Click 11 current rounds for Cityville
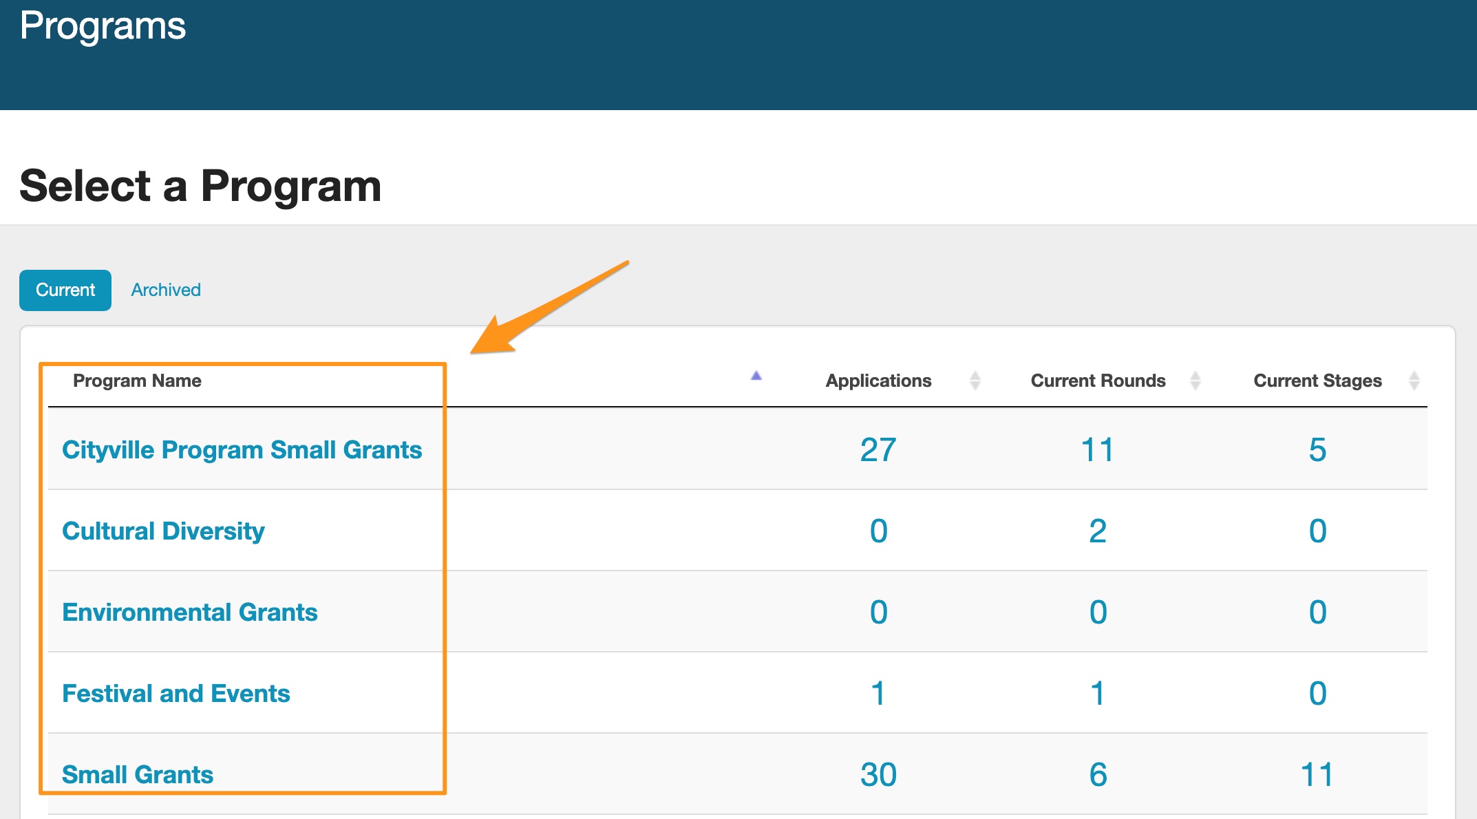1477x819 pixels. (1097, 449)
